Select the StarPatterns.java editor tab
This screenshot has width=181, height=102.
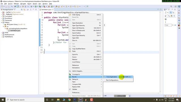click(46, 10)
